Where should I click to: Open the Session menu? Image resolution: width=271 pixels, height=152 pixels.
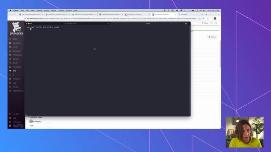[39, 10]
